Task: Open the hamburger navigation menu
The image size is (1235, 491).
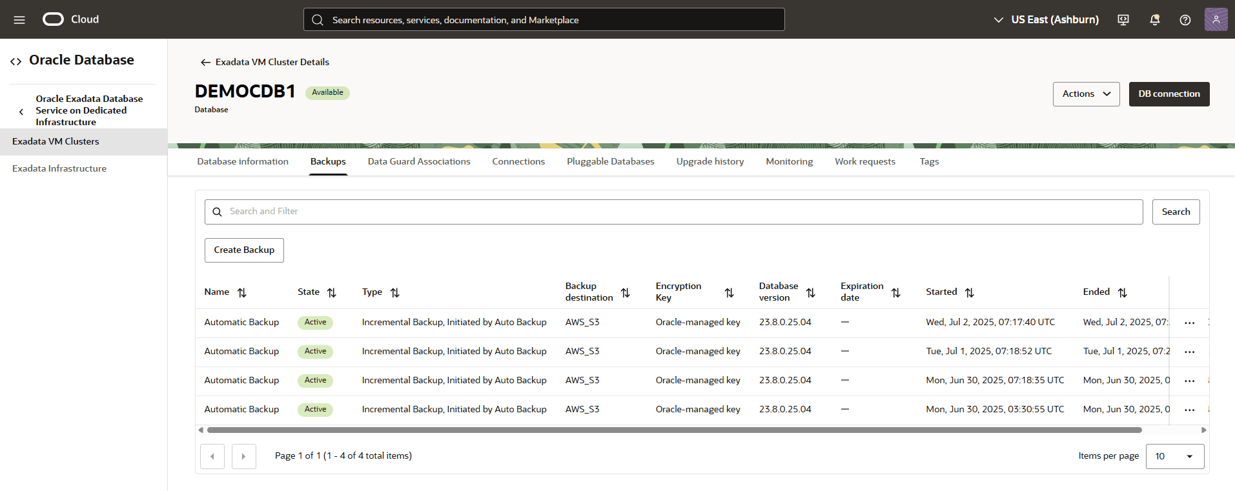Action: (19, 20)
